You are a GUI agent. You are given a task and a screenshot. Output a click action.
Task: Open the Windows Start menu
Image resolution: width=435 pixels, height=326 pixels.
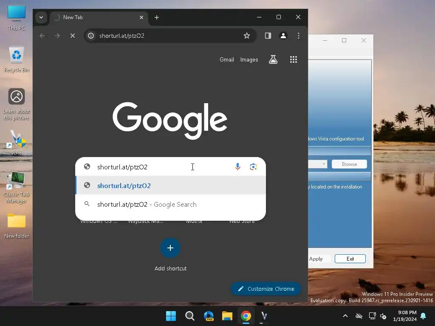171,316
